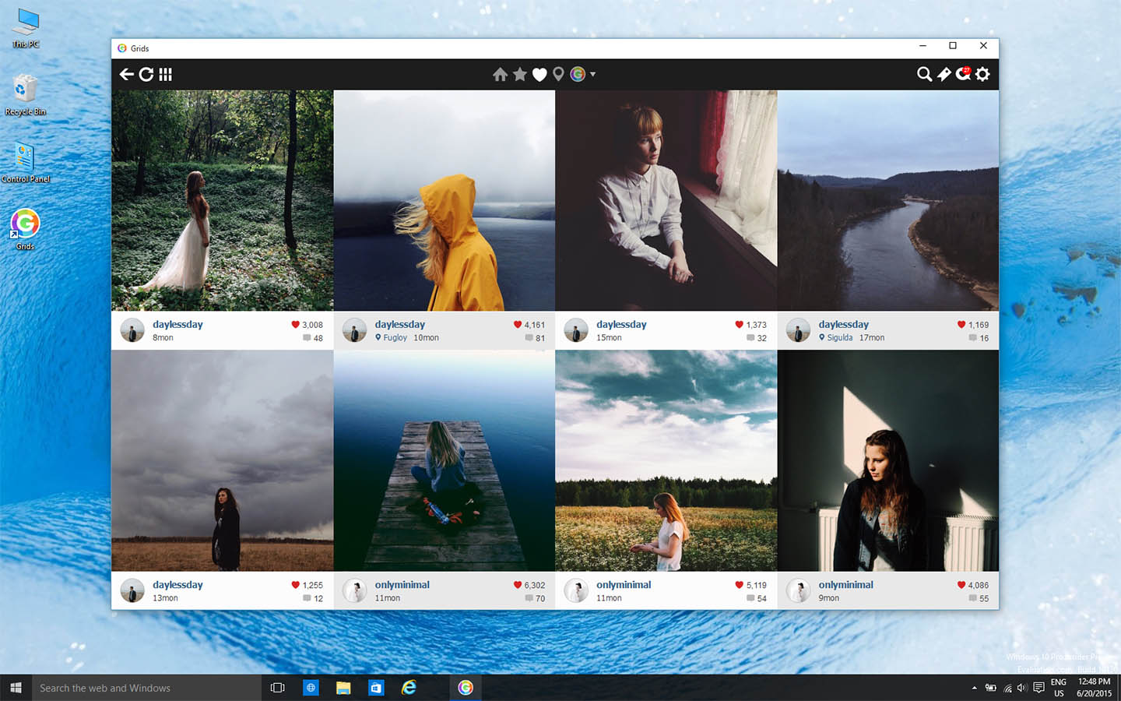Heart onlyminimal's dock photo

517,584
